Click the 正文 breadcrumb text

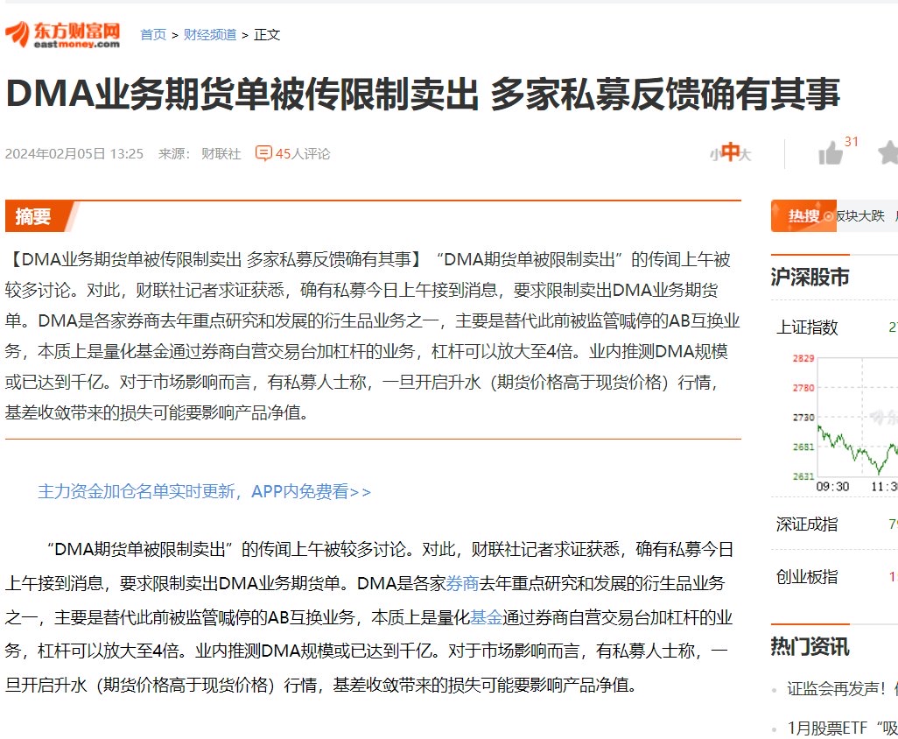[267, 35]
